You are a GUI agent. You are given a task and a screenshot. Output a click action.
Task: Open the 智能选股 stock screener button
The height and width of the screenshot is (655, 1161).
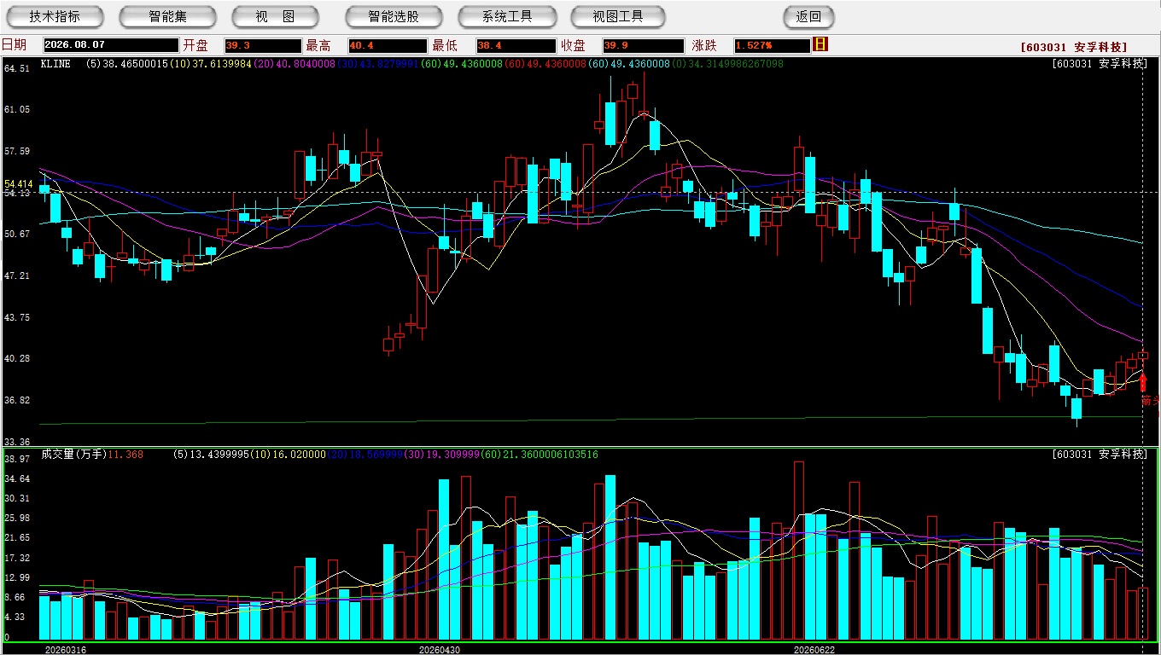point(394,17)
